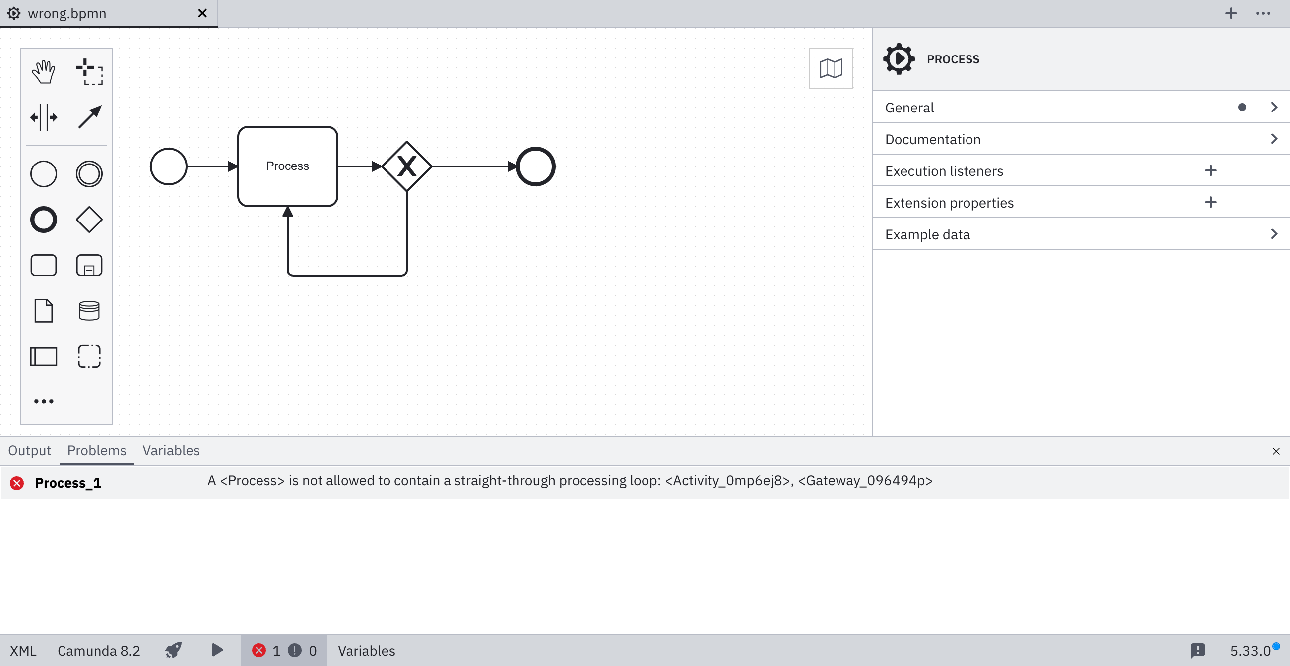Image resolution: width=1290 pixels, height=666 pixels.
Task: Open the Variables tab in bottom panel
Action: [x=171, y=450]
